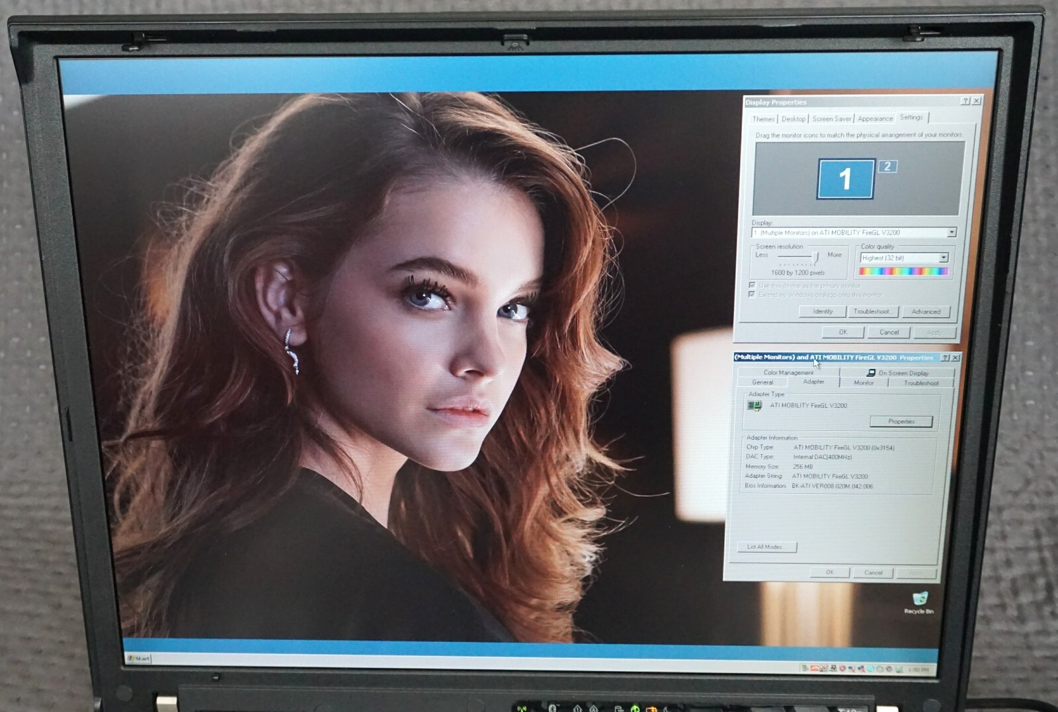
Task: Open the Recycle Bin desktop icon
Action: click(x=919, y=603)
